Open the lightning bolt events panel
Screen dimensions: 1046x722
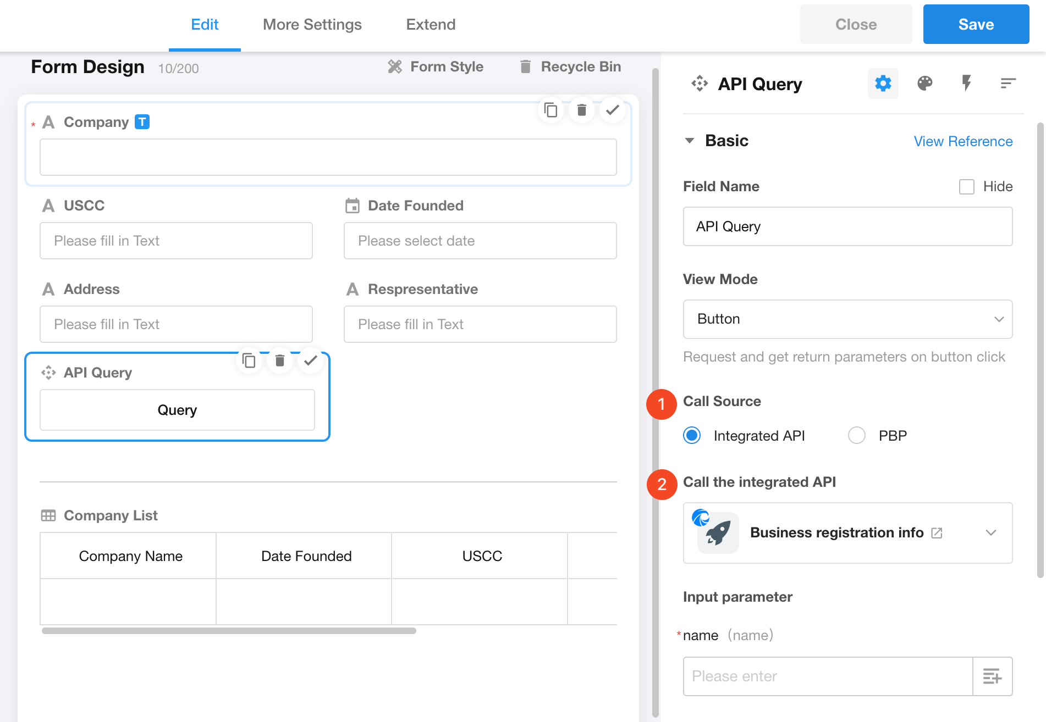click(x=966, y=84)
